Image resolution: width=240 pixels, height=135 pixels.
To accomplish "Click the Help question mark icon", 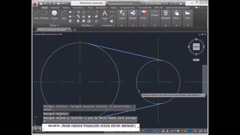I will coord(181,3).
